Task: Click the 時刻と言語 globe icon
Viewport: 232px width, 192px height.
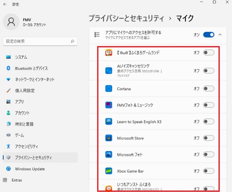Action: pyautogui.click(x=8, y=124)
